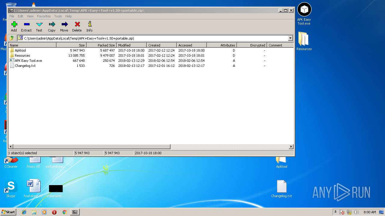Open the Edit menu
Screen dimensions: 385x216
20,16
